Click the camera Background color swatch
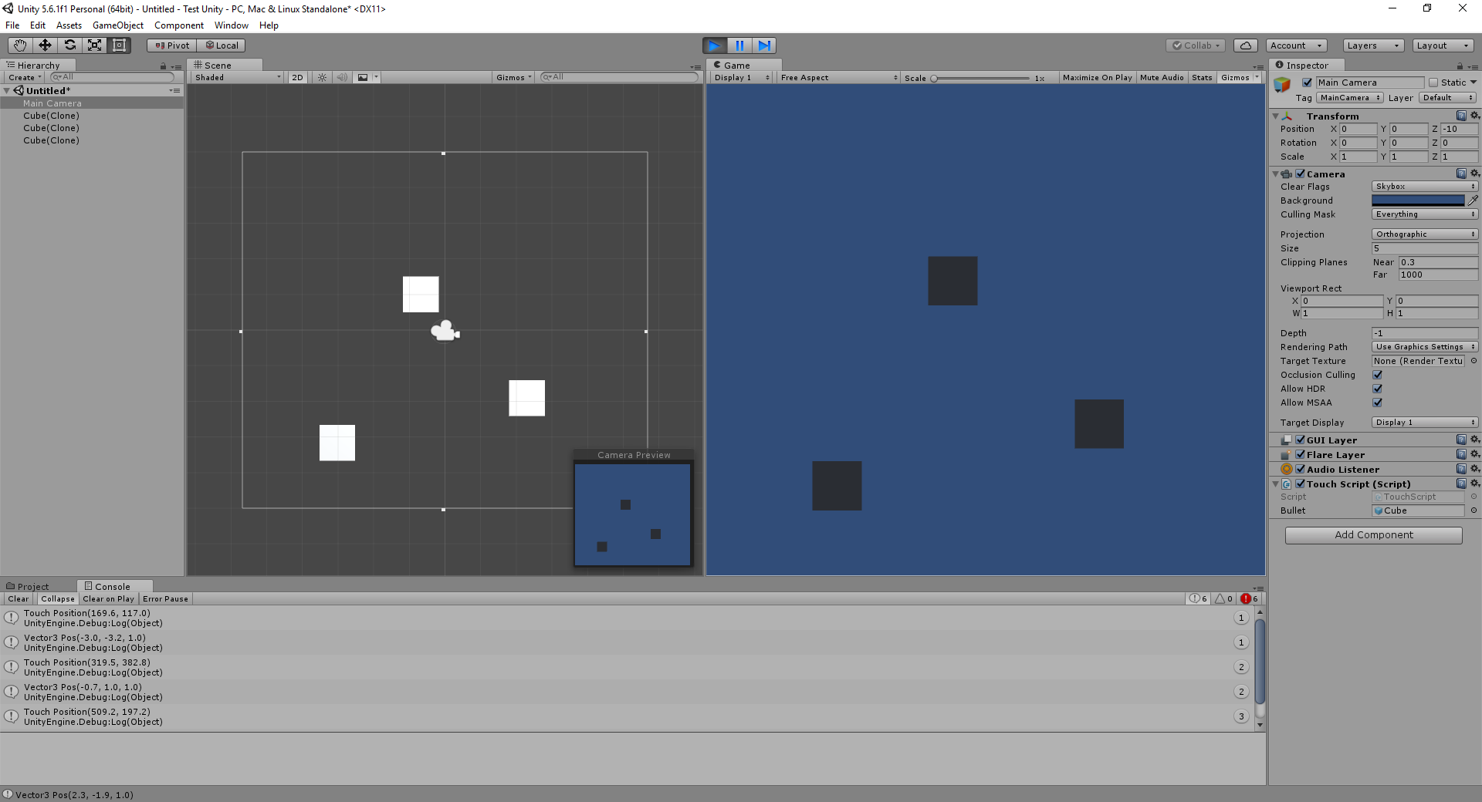This screenshot has width=1482, height=802. point(1417,200)
